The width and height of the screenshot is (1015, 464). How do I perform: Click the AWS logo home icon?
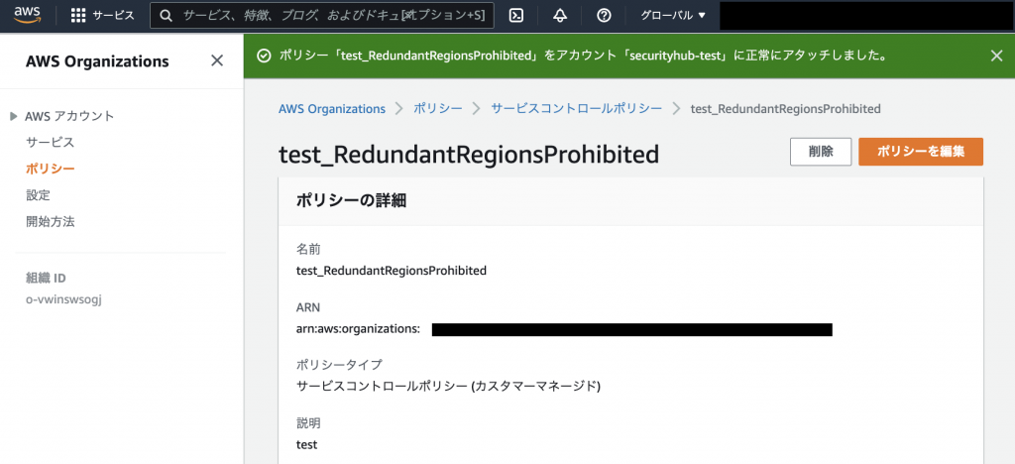27,16
